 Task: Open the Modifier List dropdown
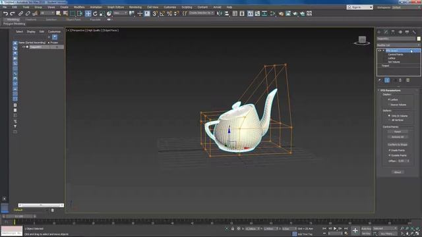click(398, 45)
